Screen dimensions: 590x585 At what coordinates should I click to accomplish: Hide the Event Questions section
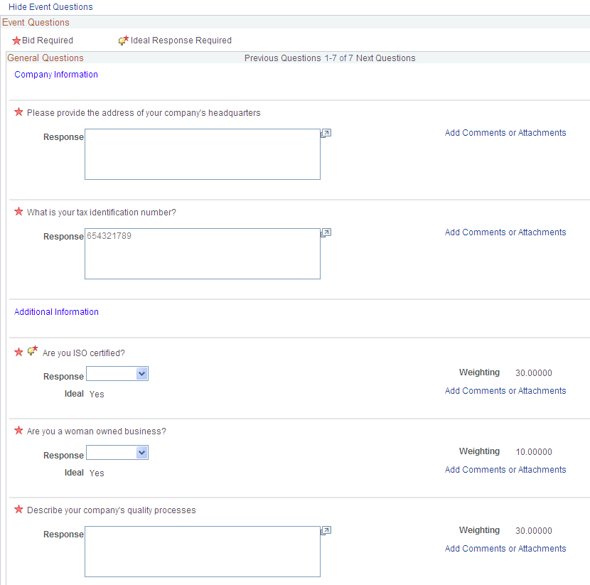click(50, 6)
